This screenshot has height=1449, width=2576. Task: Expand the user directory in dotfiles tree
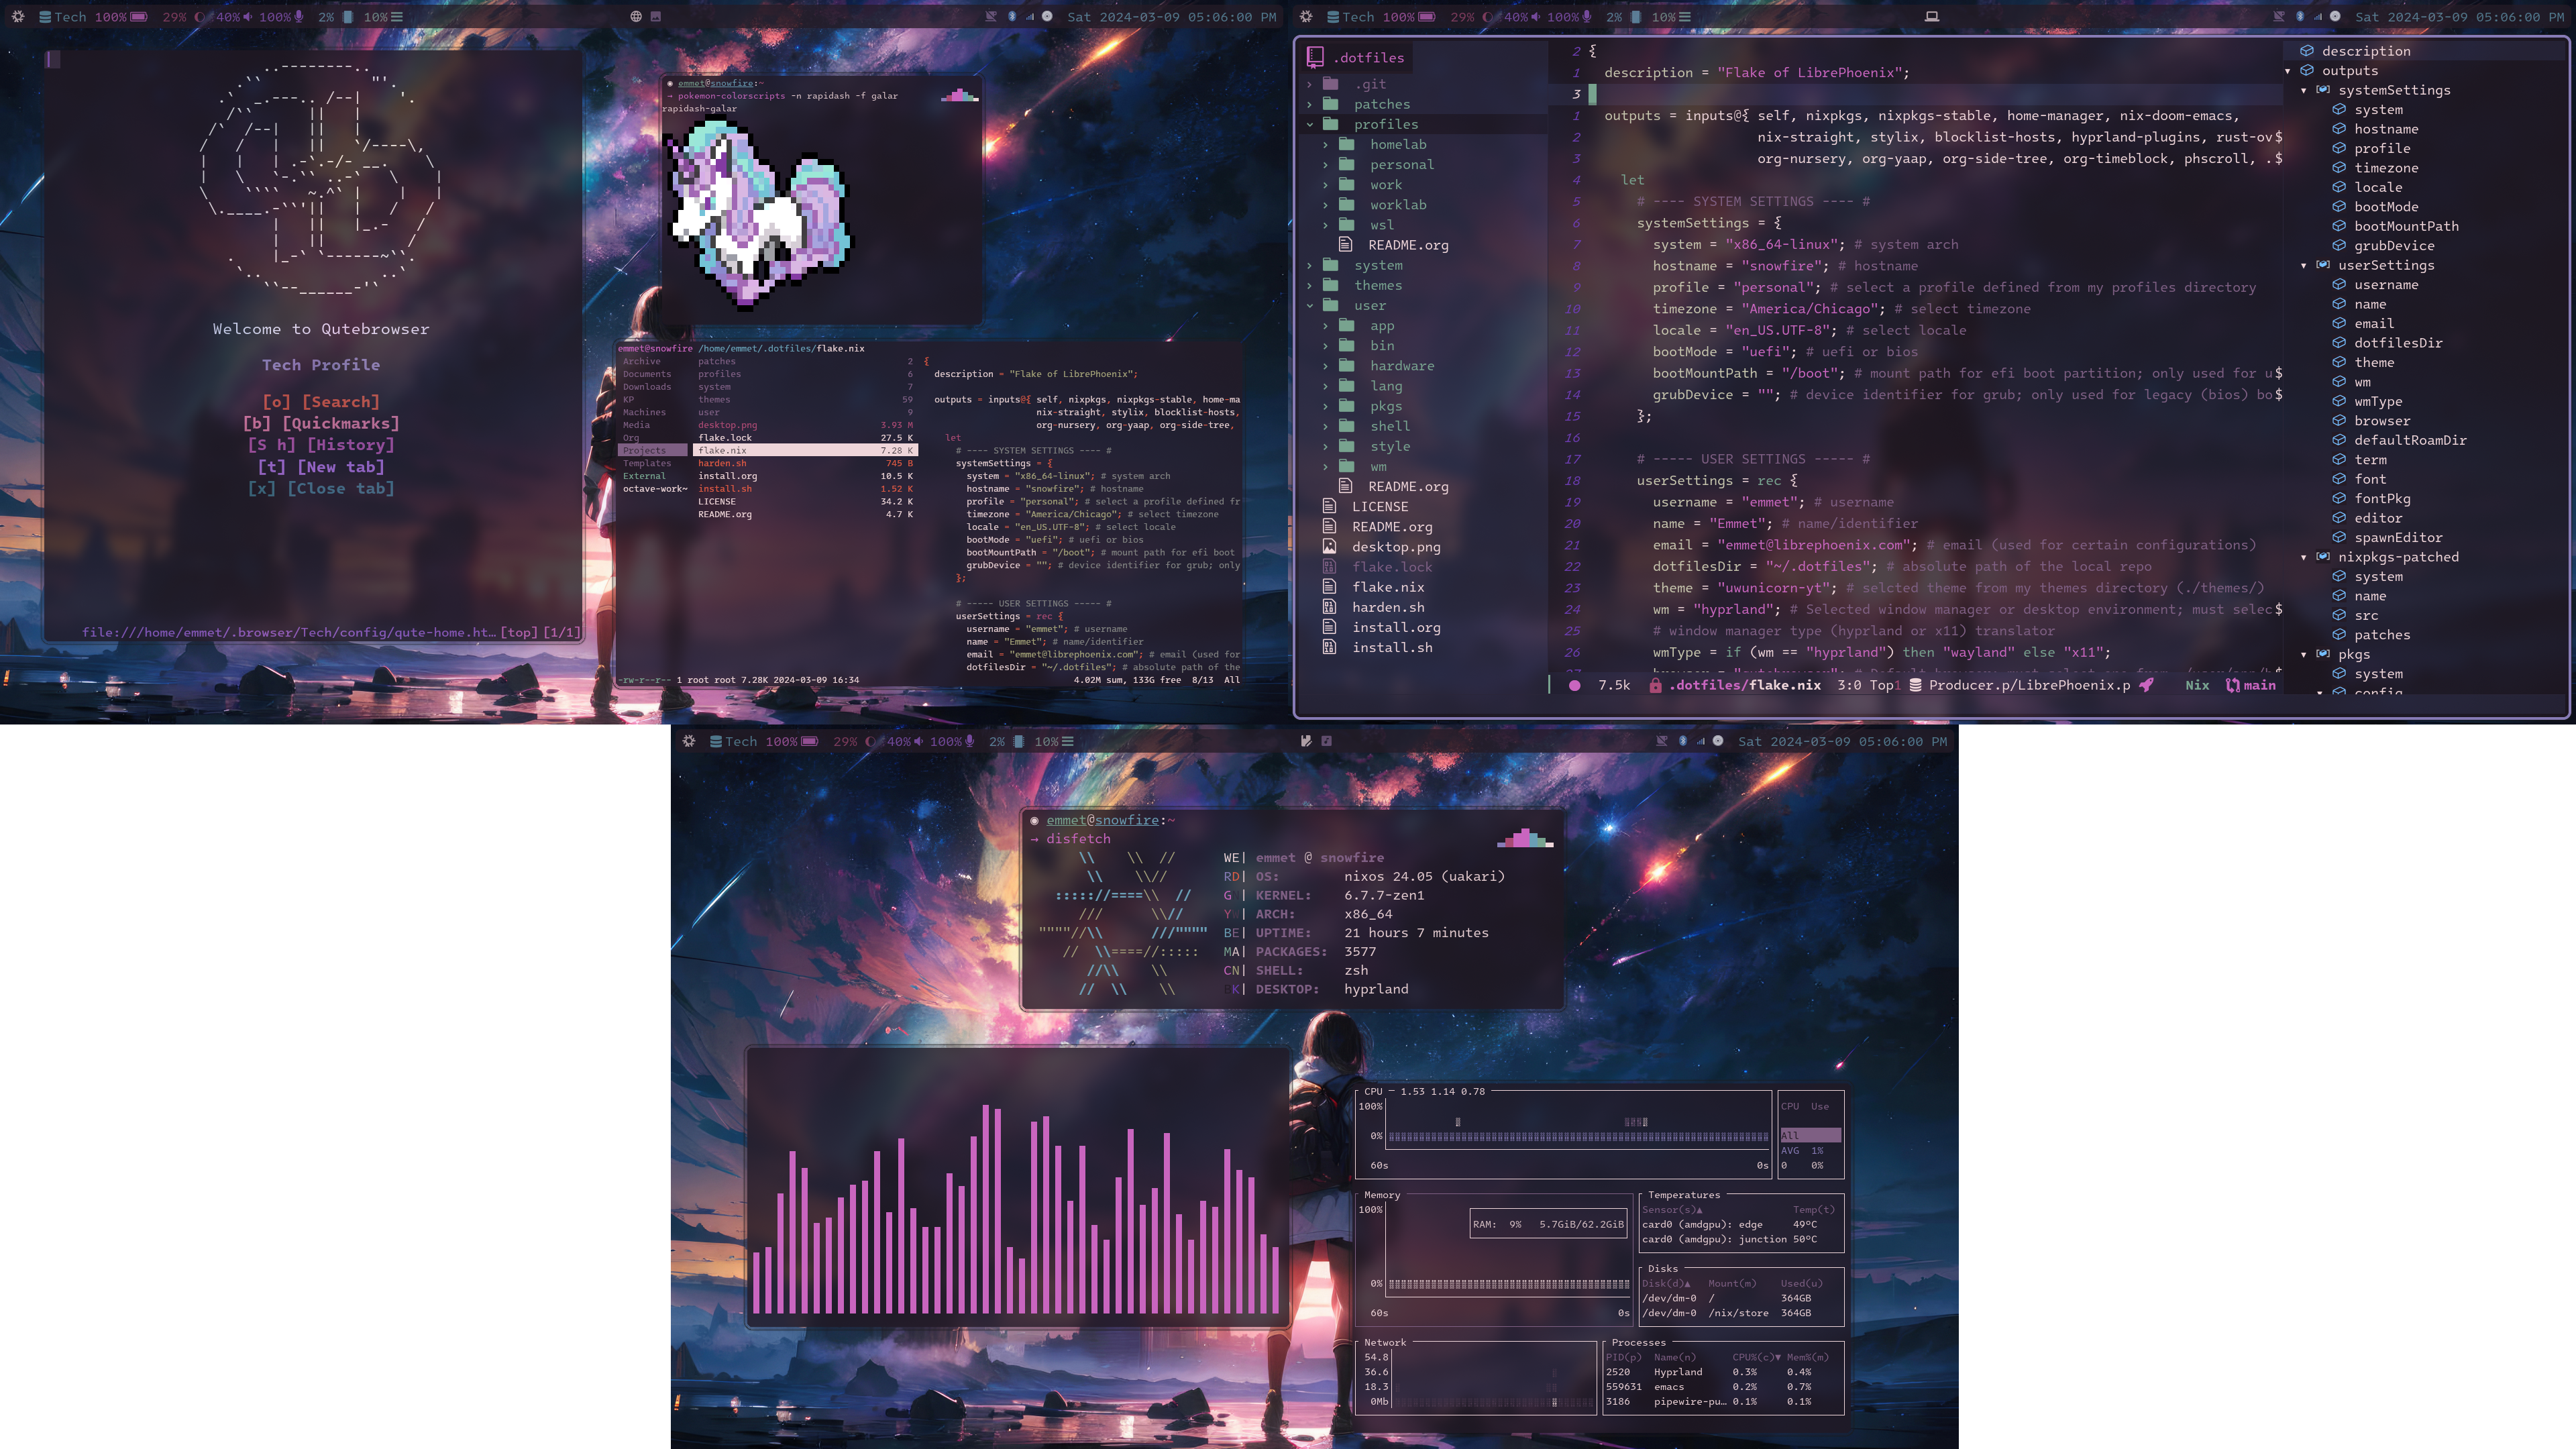point(1309,305)
